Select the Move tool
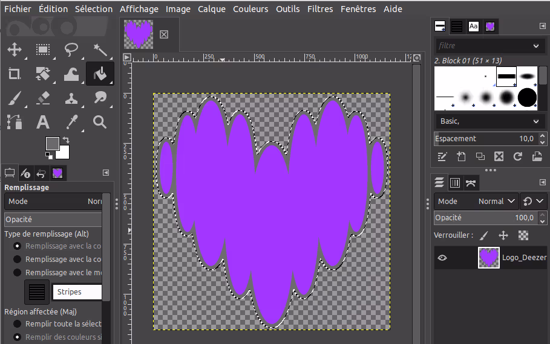 click(x=14, y=49)
